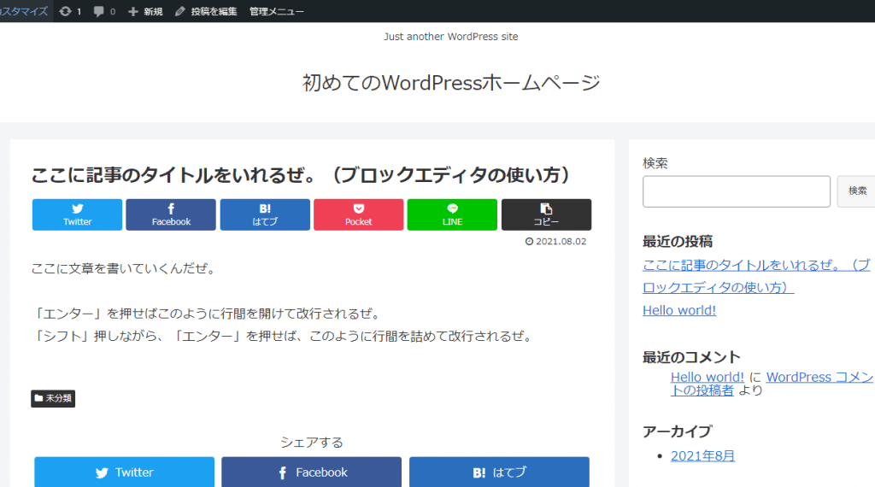Click the paragraph ここに文章を書いていくんだぜ。
Viewport: 875px width, 487px height.
(x=123, y=268)
